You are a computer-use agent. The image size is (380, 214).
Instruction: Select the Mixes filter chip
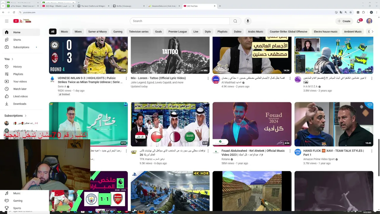pos(78,32)
